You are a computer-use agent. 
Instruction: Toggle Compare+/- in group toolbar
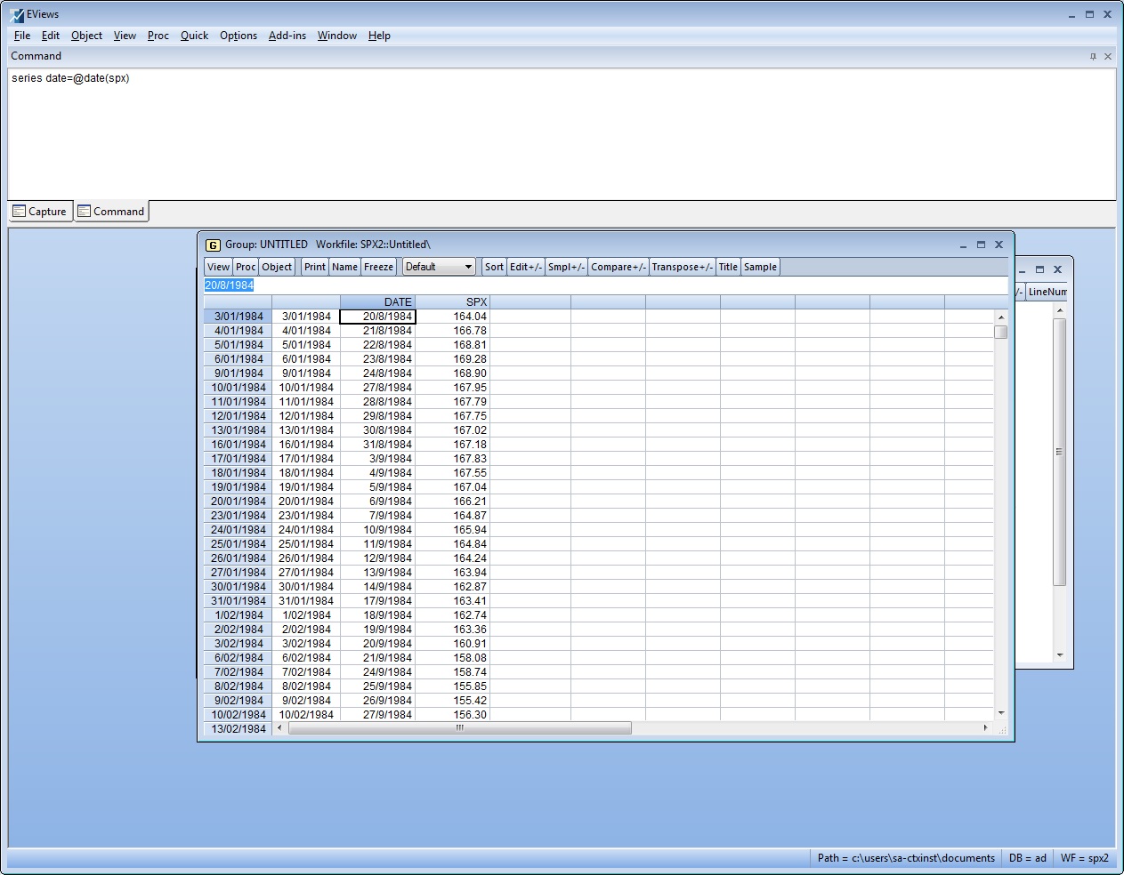618,267
